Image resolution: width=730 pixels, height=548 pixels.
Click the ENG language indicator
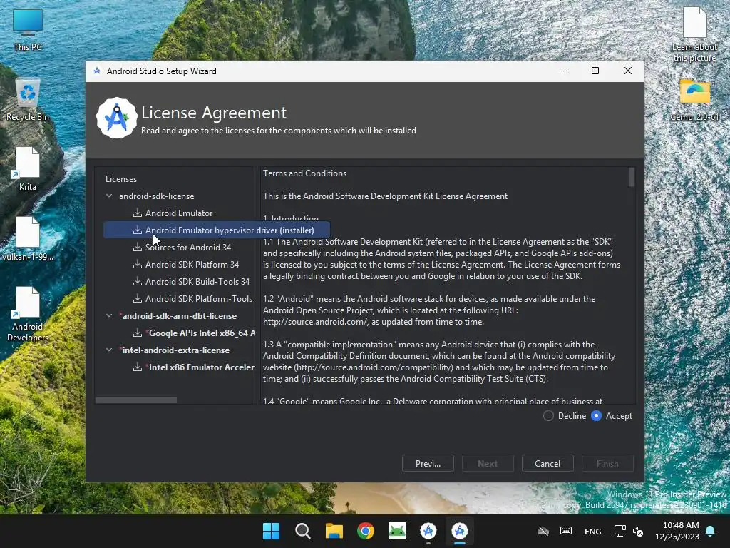coord(592,531)
